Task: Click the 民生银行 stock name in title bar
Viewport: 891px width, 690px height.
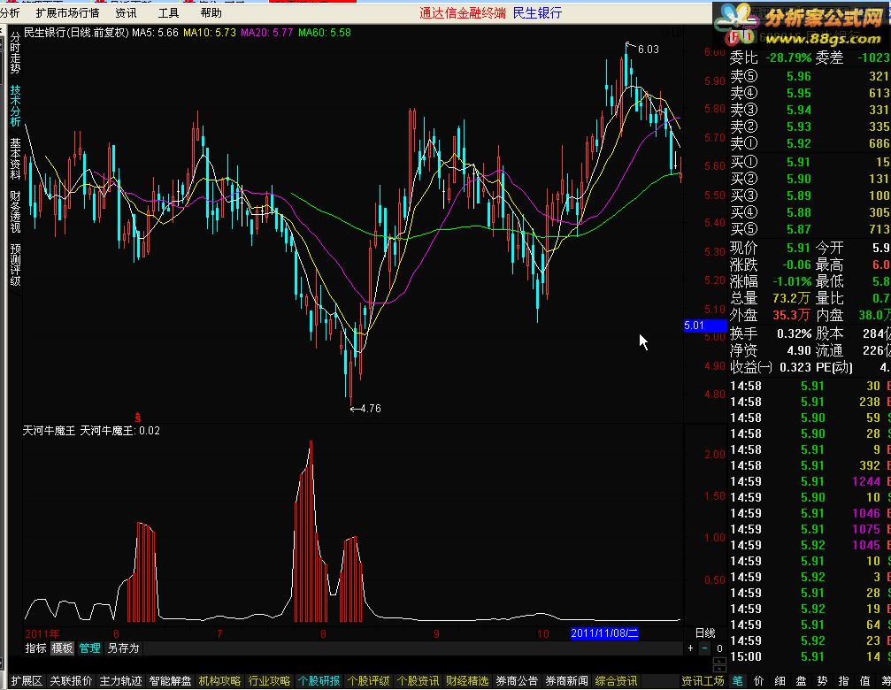Action: [x=537, y=12]
